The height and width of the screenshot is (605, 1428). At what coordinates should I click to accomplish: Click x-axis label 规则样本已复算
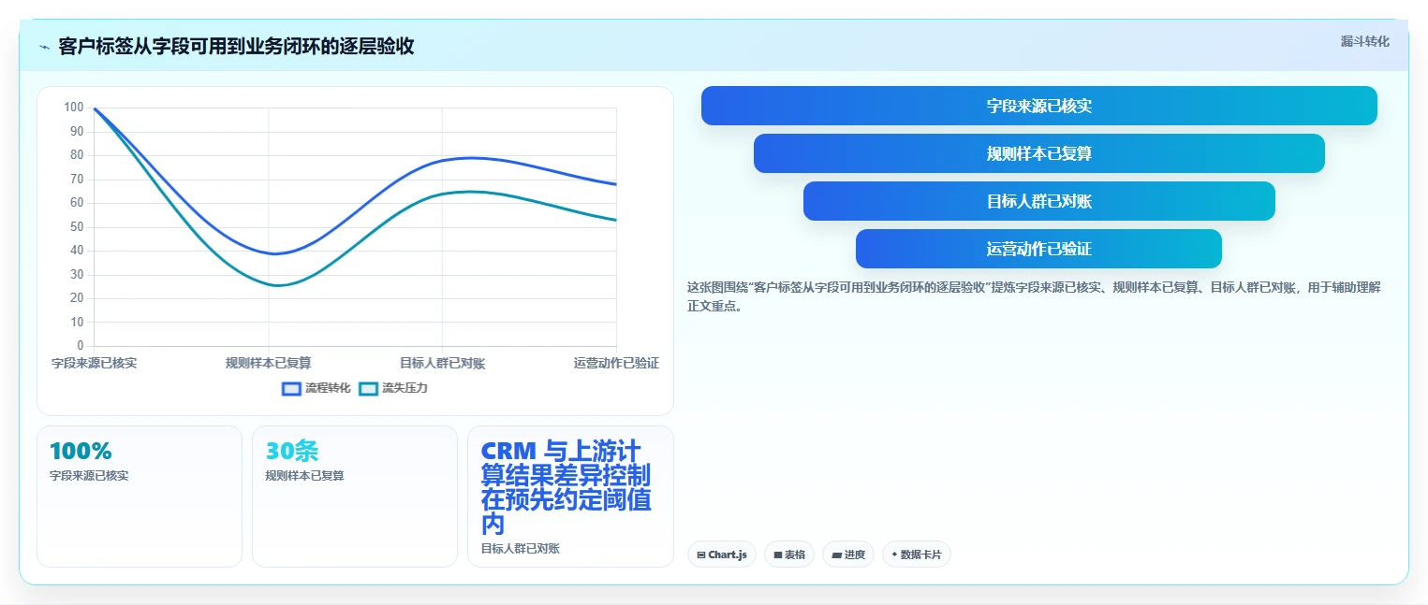(x=268, y=363)
